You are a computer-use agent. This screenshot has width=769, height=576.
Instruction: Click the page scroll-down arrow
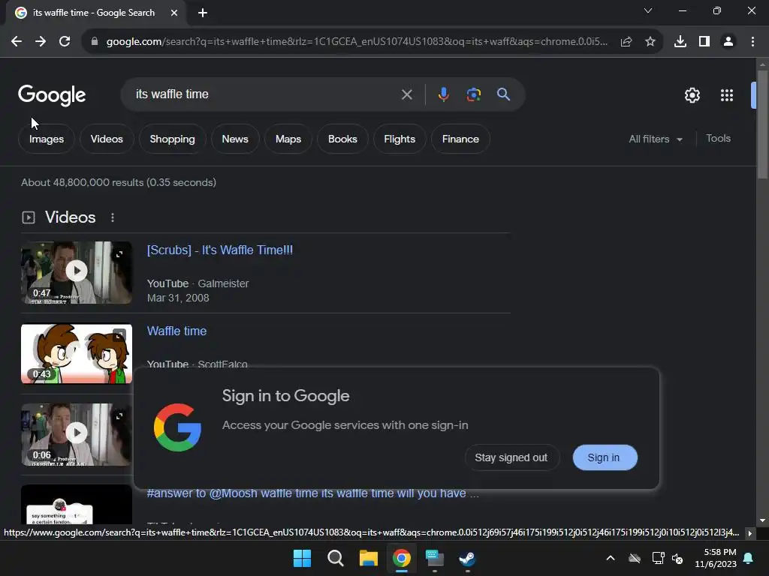tap(761, 520)
